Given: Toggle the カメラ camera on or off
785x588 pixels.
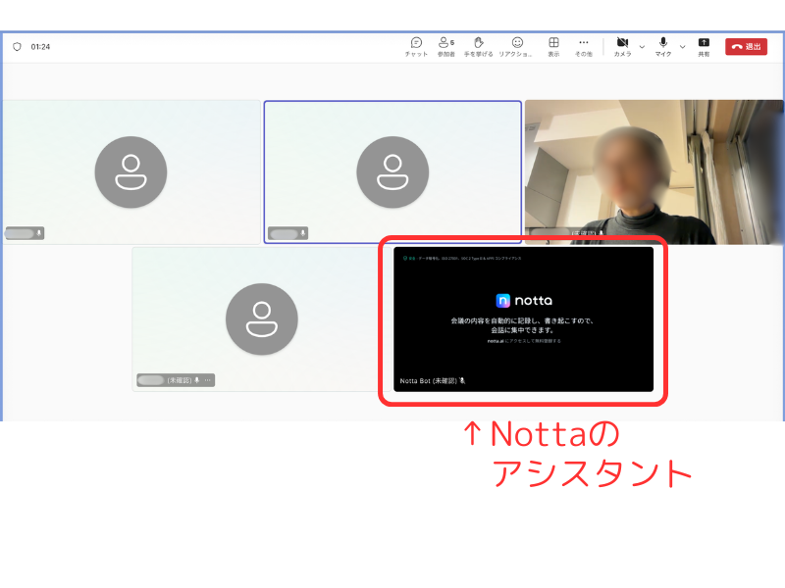Looking at the screenshot, I should (x=622, y=46).
